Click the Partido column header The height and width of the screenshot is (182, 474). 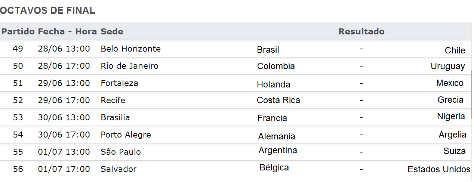pos(18,31)
